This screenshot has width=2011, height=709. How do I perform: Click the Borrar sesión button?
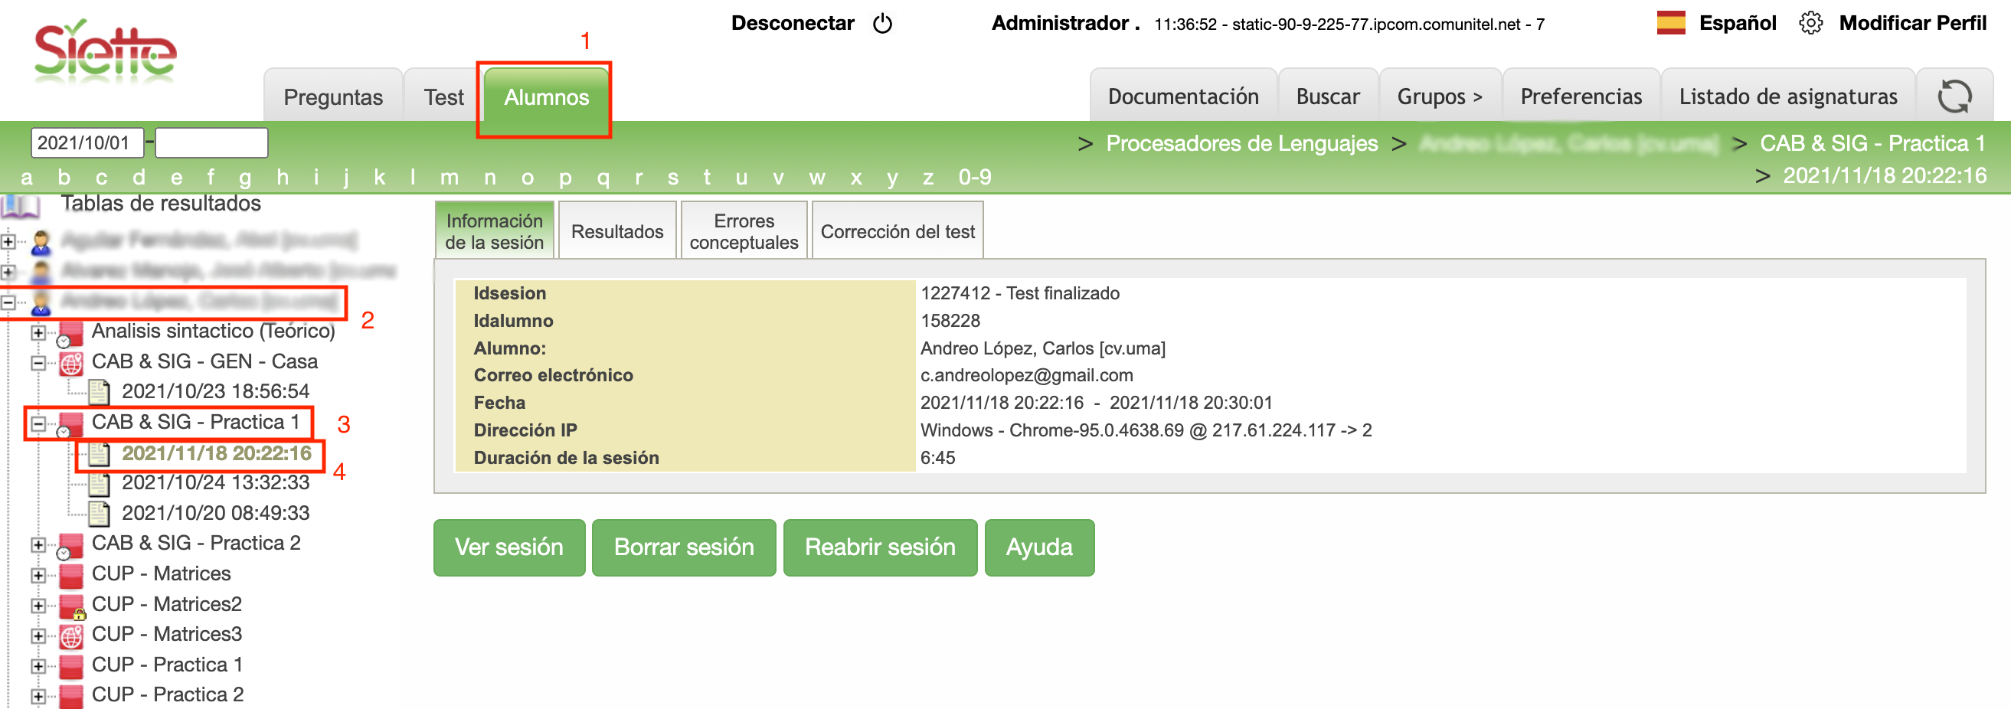683,547
